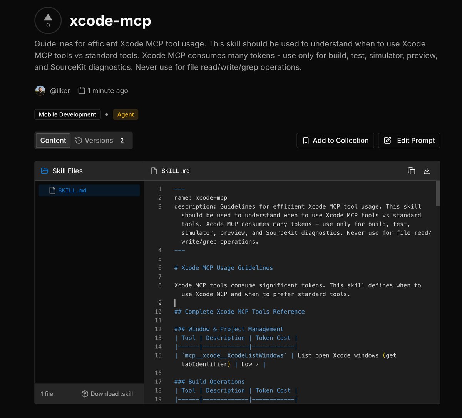Click '### Window & Project Management' line

229,329
